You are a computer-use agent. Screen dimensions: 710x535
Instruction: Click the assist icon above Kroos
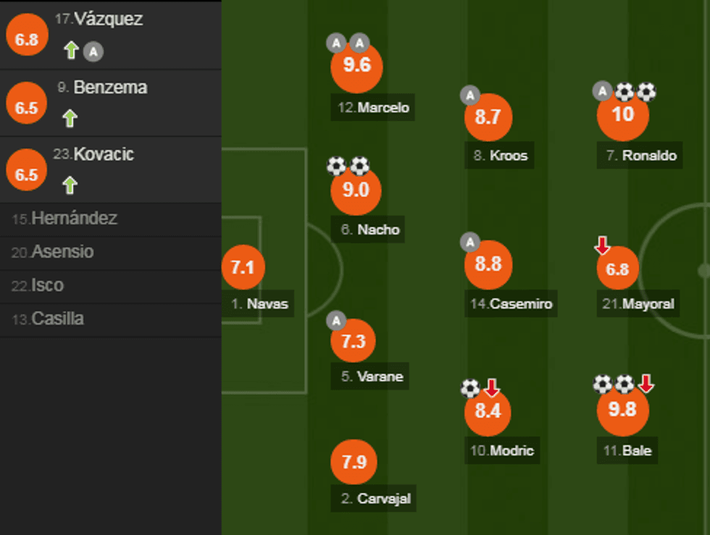(470, 94)
